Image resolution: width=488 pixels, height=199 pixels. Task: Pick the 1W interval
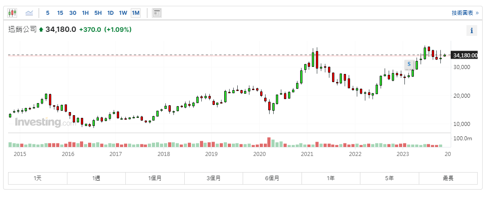click(x=123, y=13)
